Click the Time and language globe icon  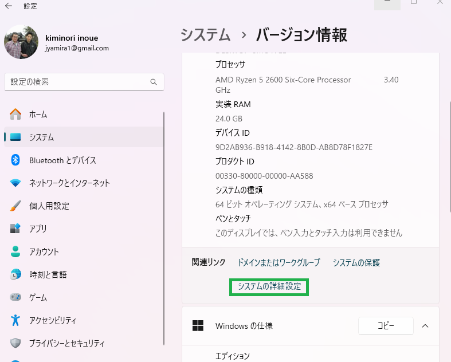pos(15,274)
